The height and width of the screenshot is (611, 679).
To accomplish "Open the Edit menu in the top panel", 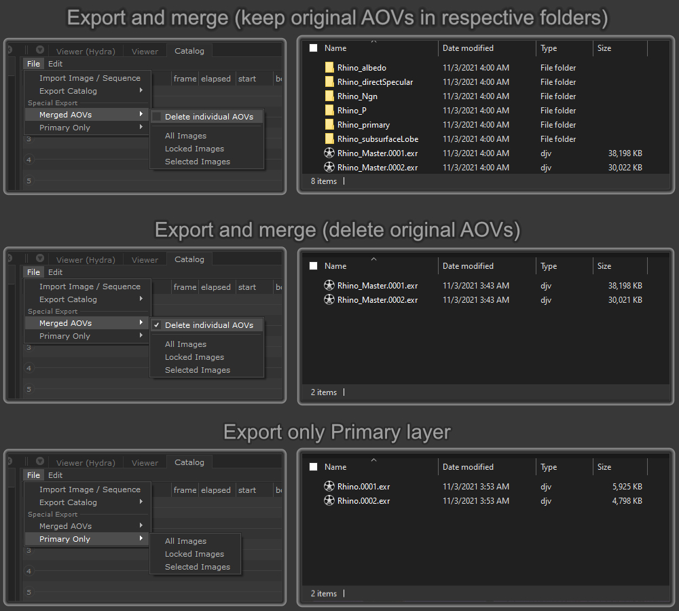I will 55,64.
